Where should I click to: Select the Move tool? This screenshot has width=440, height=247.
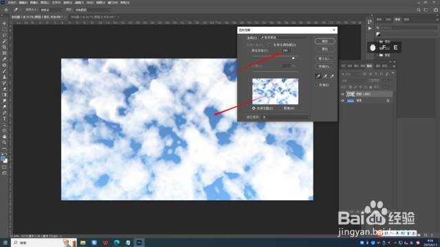[x=4, y=23]
